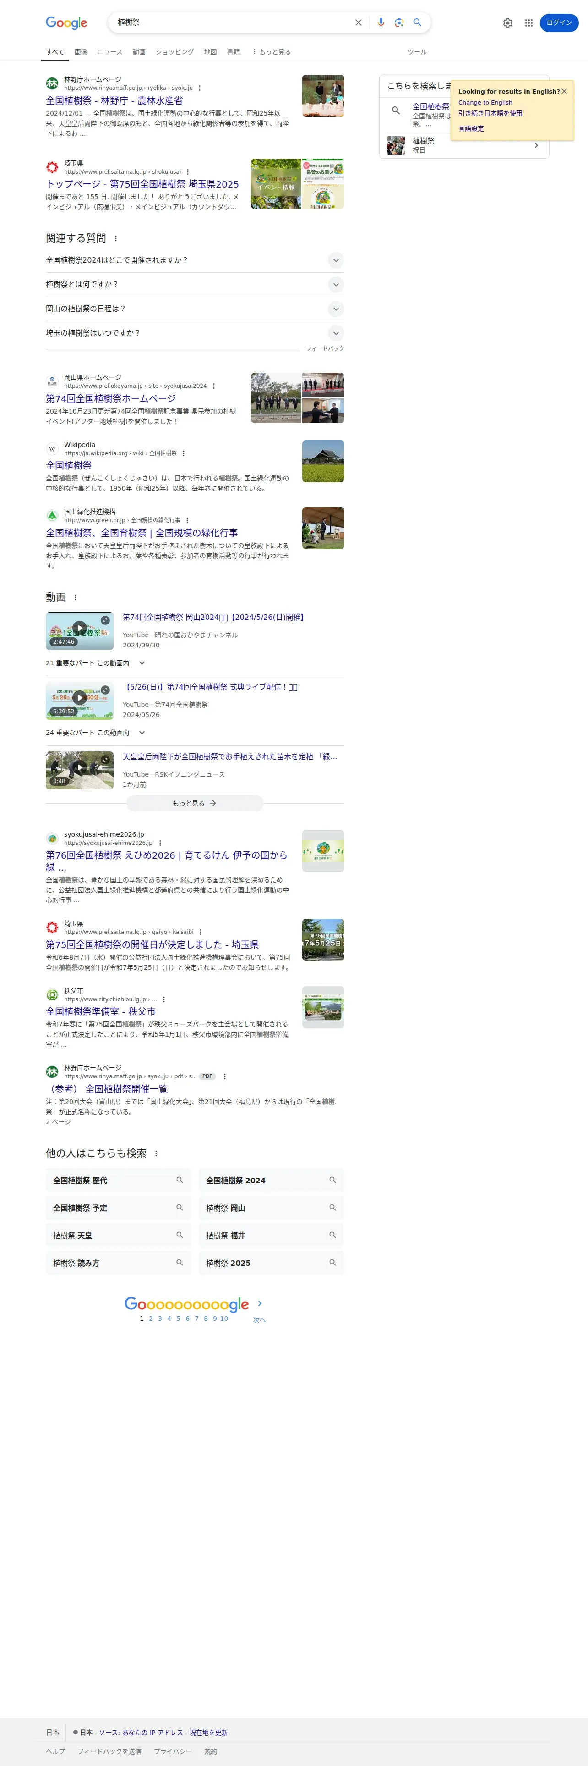Switch to the 地図 tab
Image resolution: width=588 pixels, height=1766 pixels.
pos(211,52)
